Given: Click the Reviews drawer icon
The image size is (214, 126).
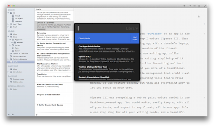Looking at the screenshot, I should click(15, 42).
